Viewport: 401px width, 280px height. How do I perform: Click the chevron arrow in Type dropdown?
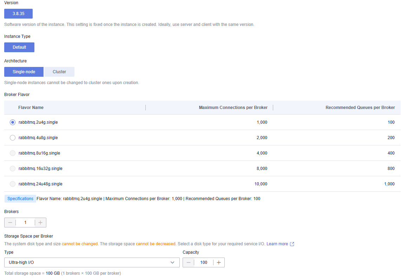(x=172, y=262)
